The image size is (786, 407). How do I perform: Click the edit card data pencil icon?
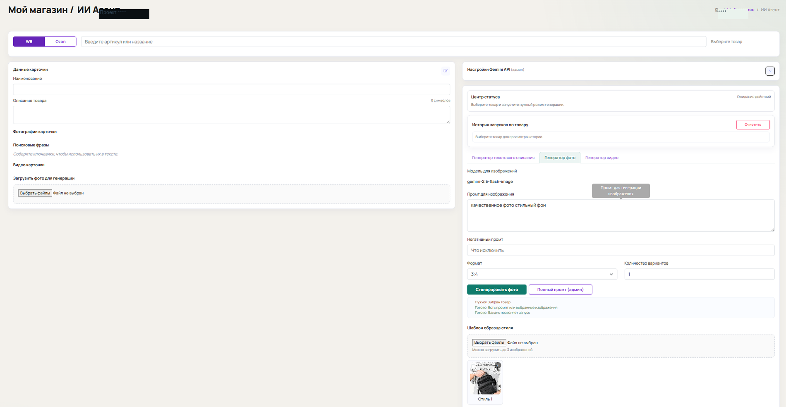[x=446, y=71]
